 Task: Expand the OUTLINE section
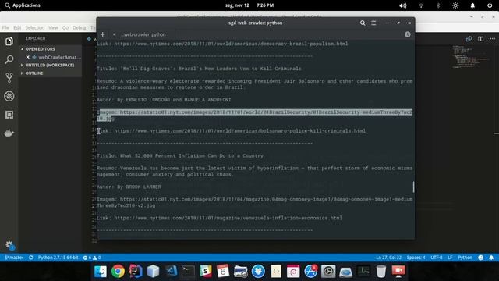[x=34, y=73]
